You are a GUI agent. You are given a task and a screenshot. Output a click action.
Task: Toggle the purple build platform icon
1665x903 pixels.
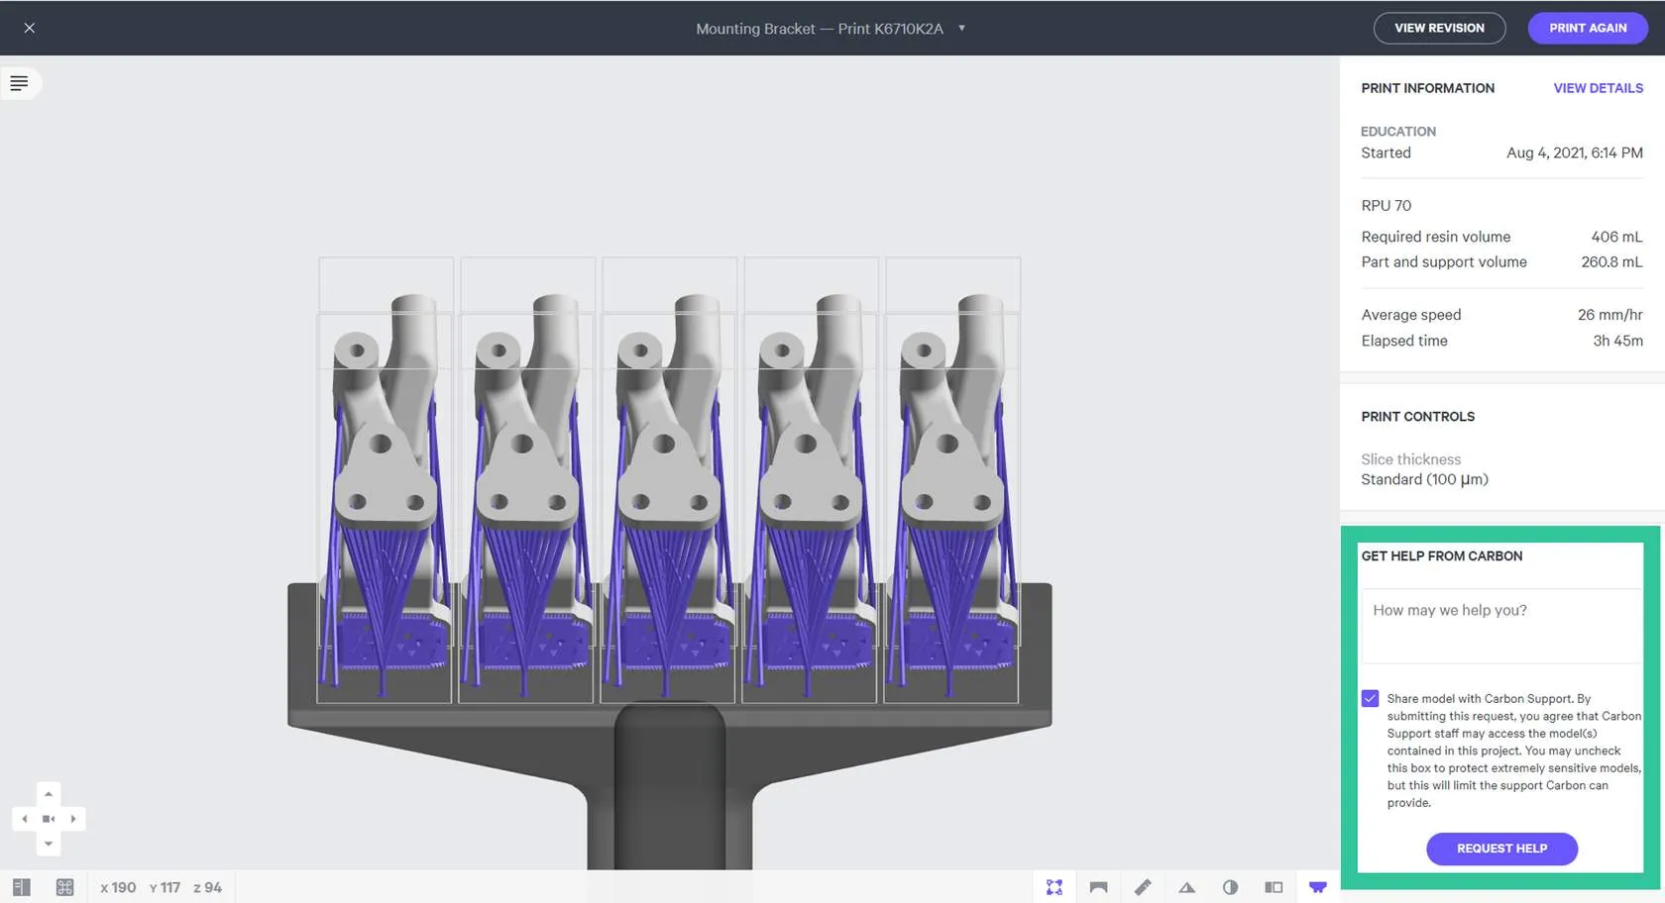(1318, 887)
